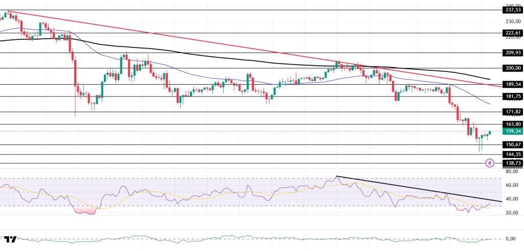Select the 181,75 price level label

click(512, 96)
